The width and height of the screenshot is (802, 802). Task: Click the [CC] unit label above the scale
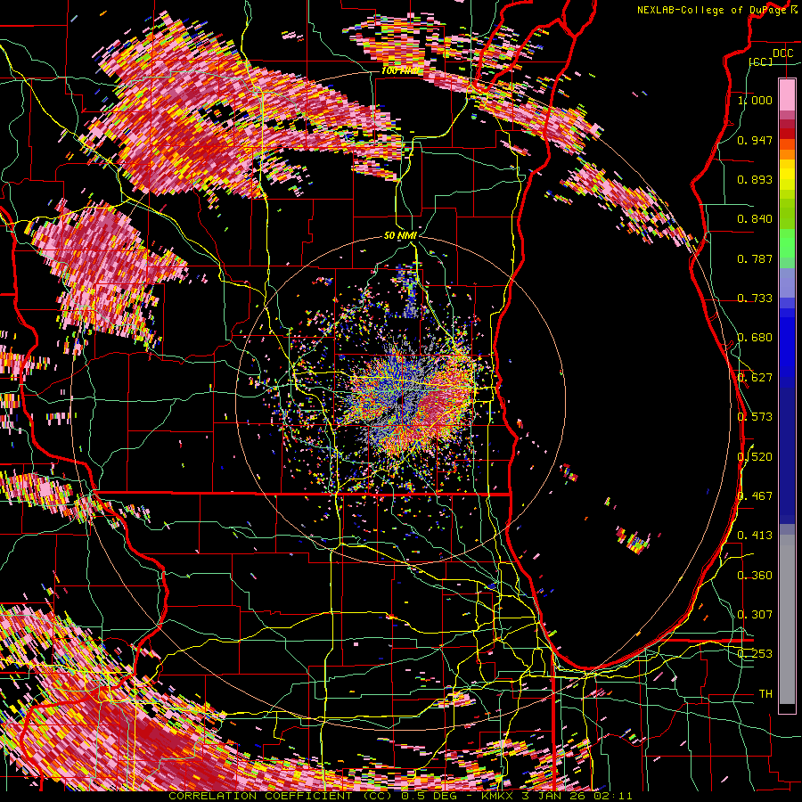click(761, 61)
